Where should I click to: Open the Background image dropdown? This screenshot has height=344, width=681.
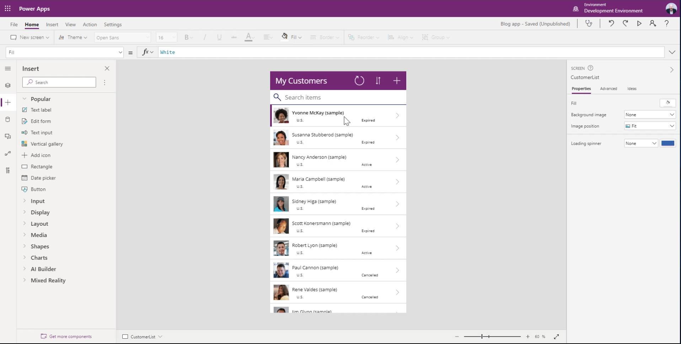coord(650,114)
